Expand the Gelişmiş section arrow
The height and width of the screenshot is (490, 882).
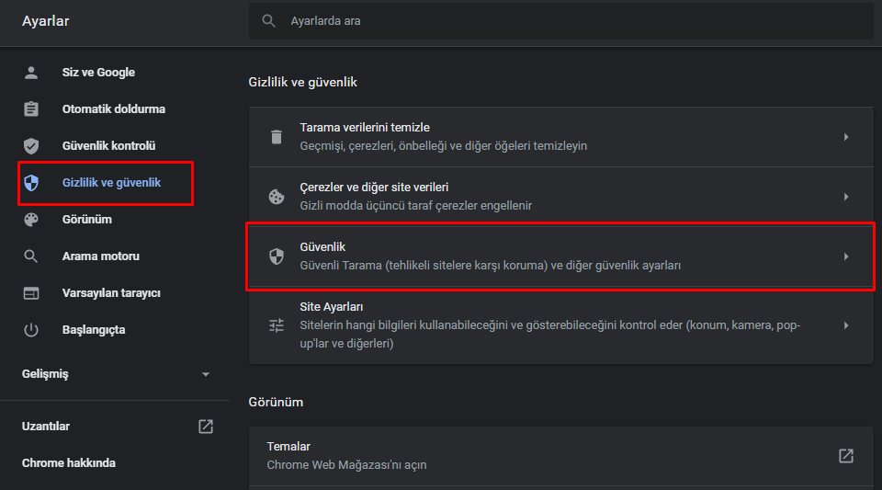point(206,374)
